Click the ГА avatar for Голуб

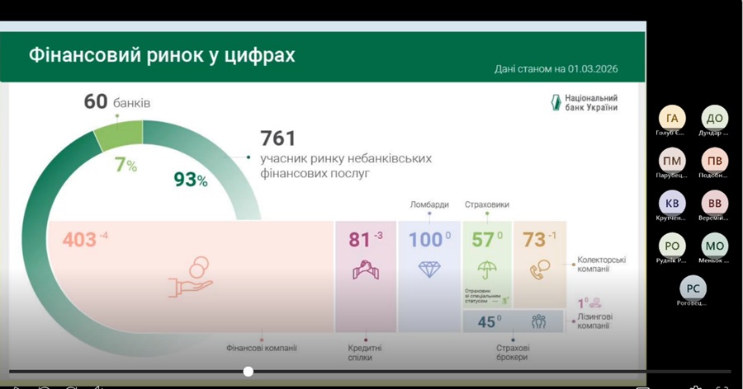(671, 118)
